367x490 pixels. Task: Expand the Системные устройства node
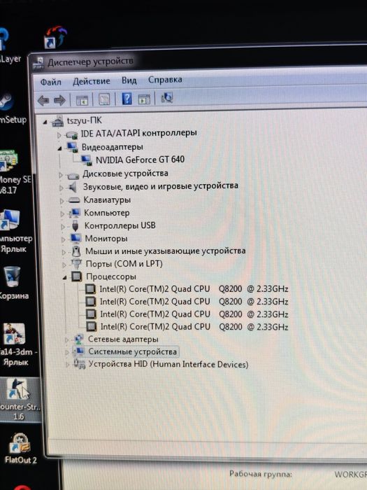point(67,353)
